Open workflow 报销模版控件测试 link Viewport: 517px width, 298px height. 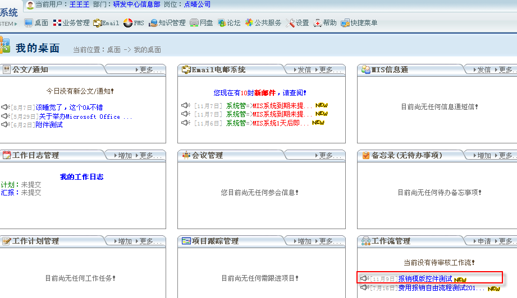tap(425, 278)
